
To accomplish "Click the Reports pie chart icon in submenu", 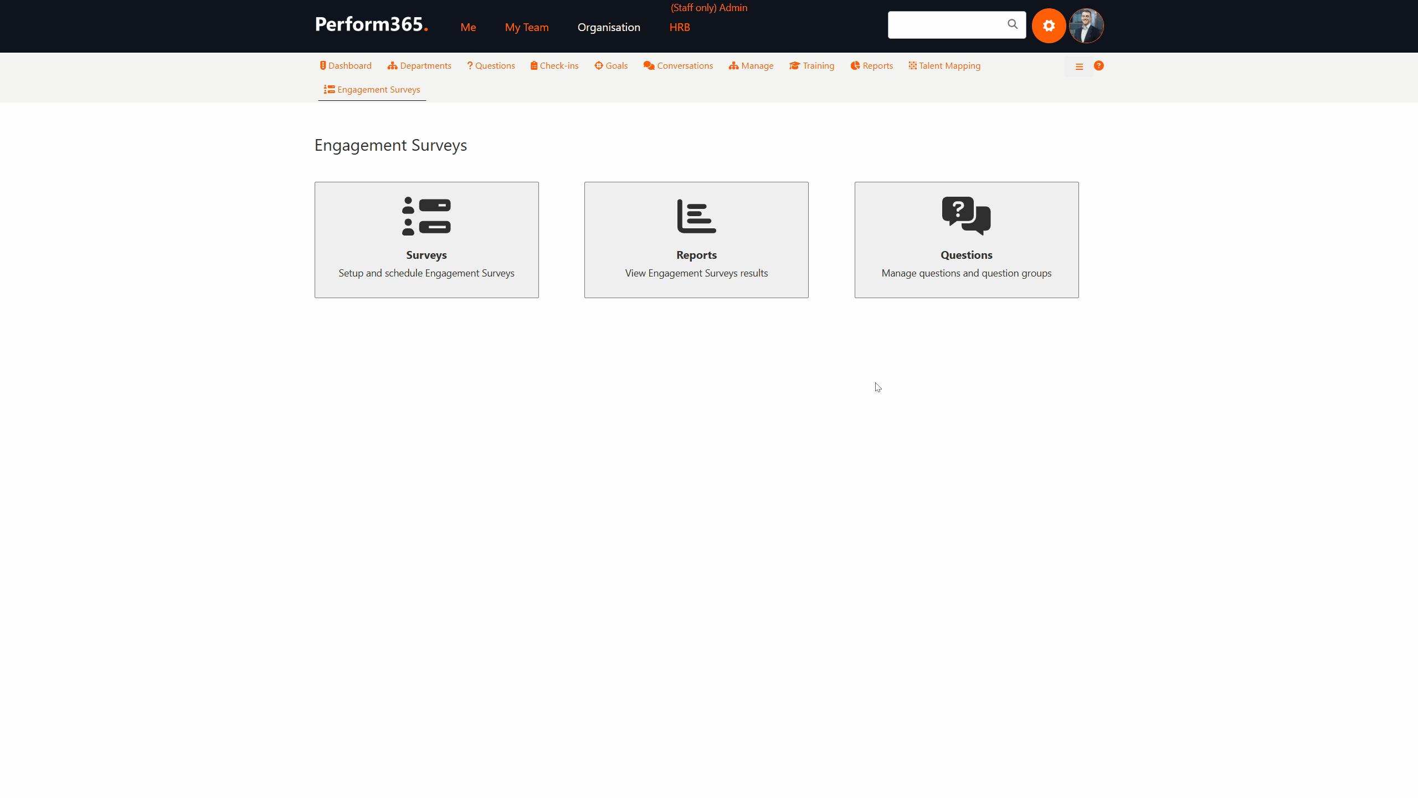I will click(855, 66).
